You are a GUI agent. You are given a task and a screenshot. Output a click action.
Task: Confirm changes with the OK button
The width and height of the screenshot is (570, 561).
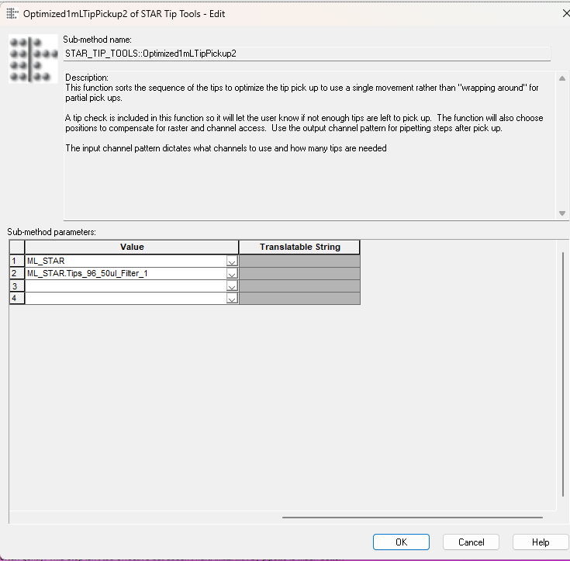pos(401,542)
